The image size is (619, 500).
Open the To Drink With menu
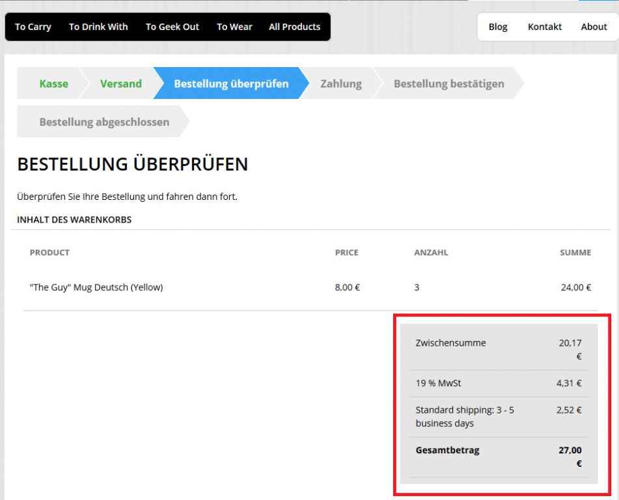98,27
